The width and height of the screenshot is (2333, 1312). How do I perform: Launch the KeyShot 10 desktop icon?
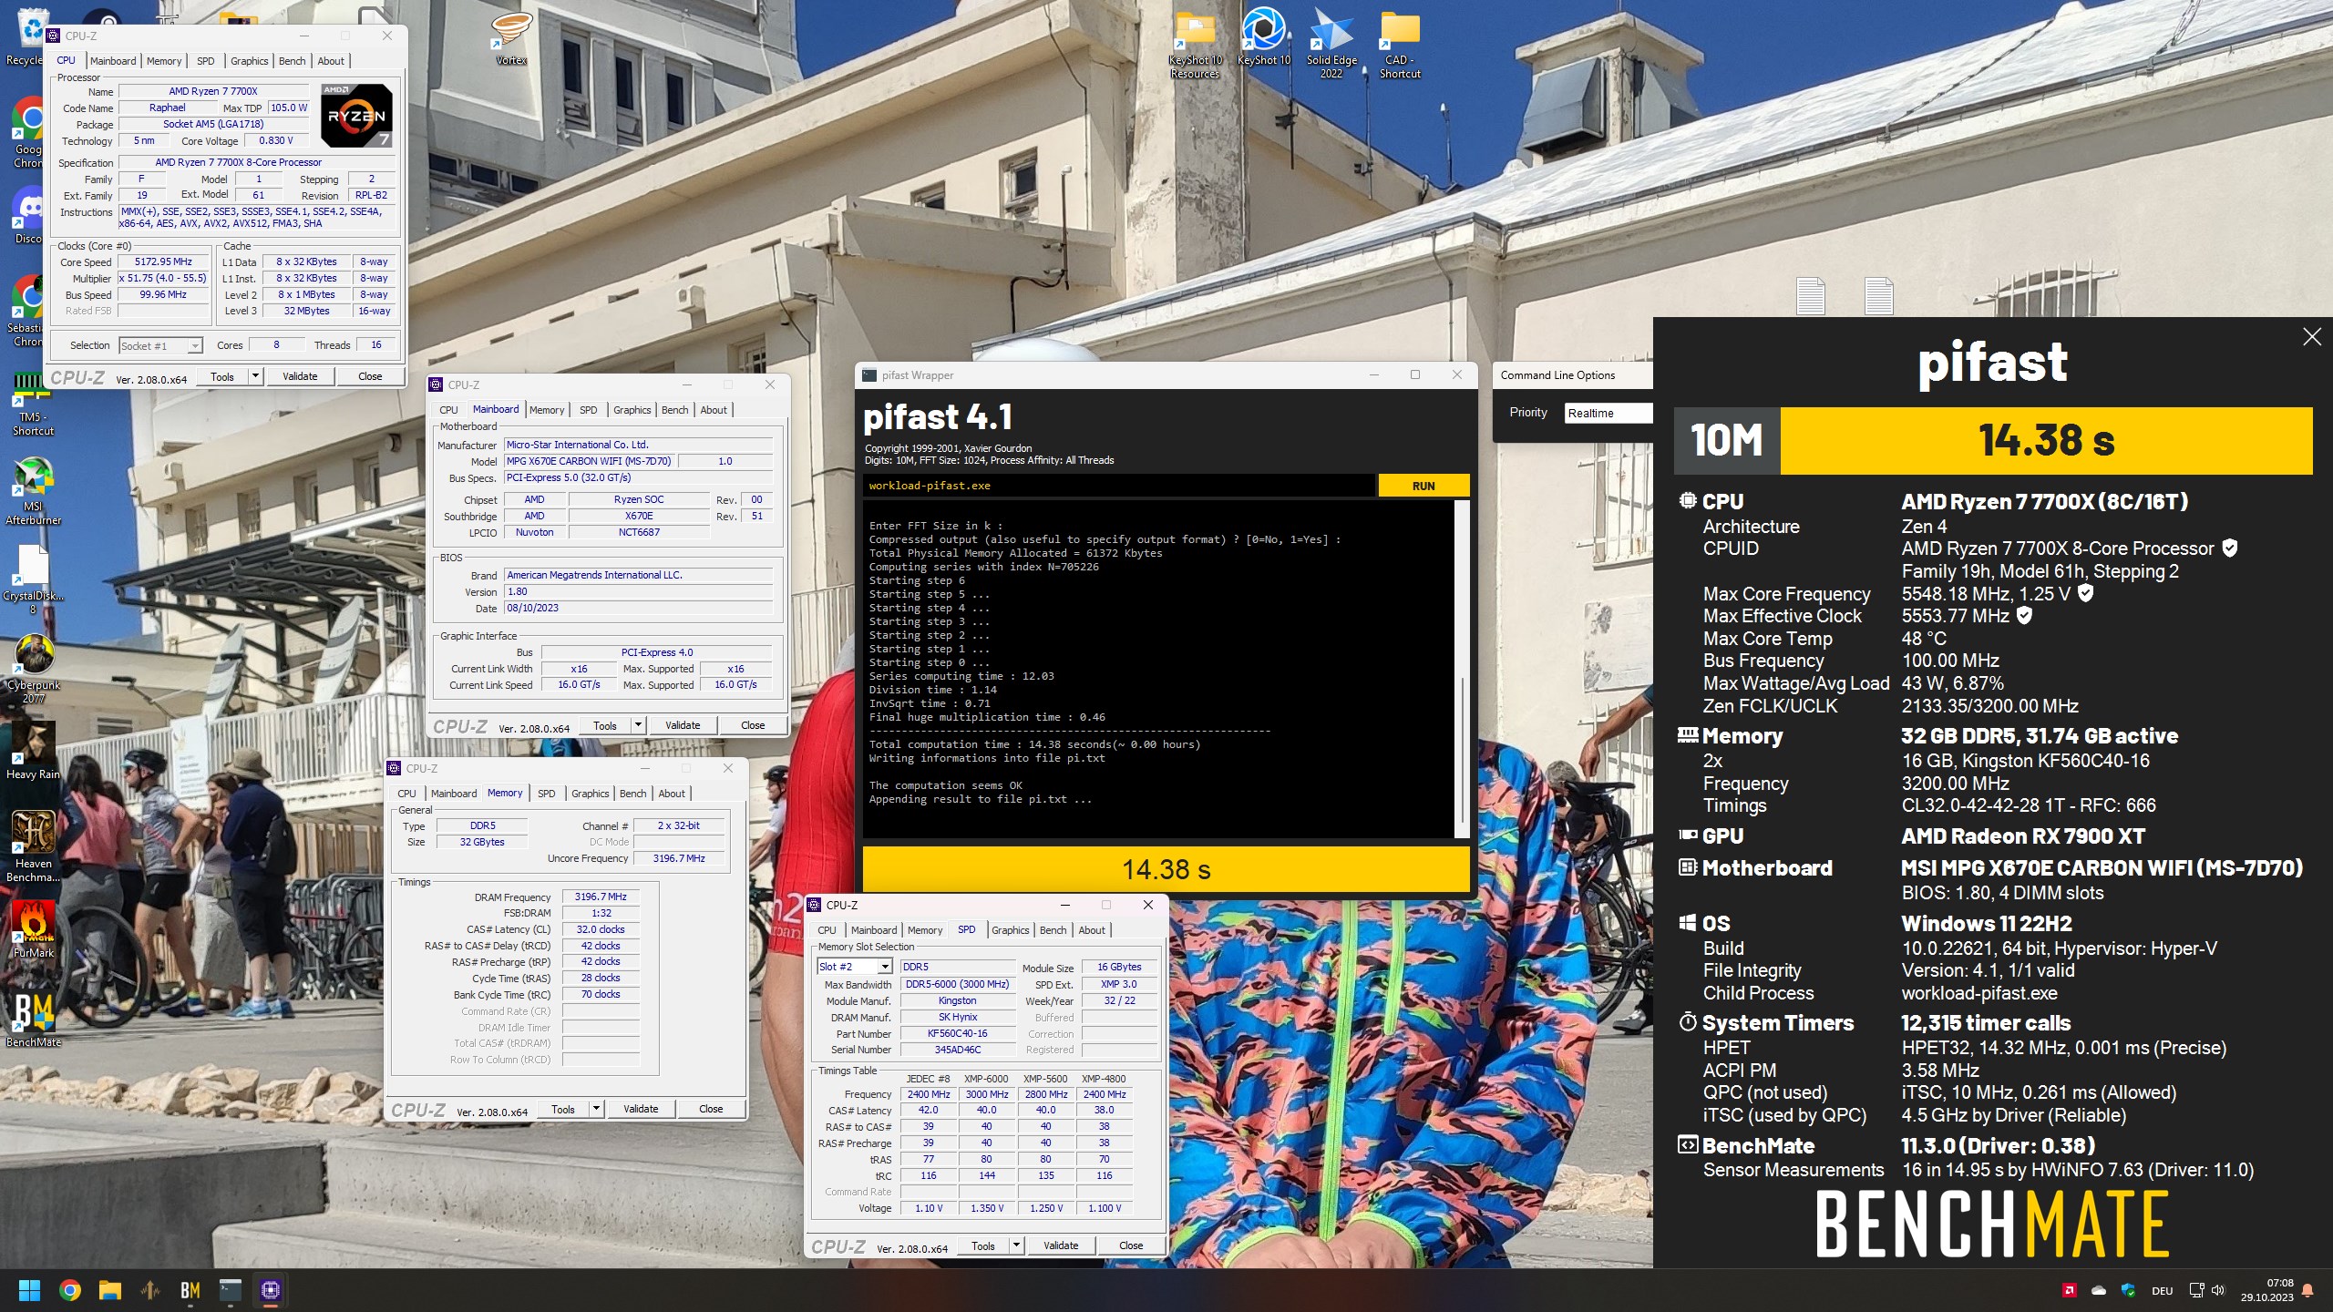click(1263, 38)
